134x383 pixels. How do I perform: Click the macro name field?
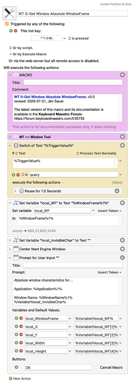pyautogui.click(x=73, y=13)
